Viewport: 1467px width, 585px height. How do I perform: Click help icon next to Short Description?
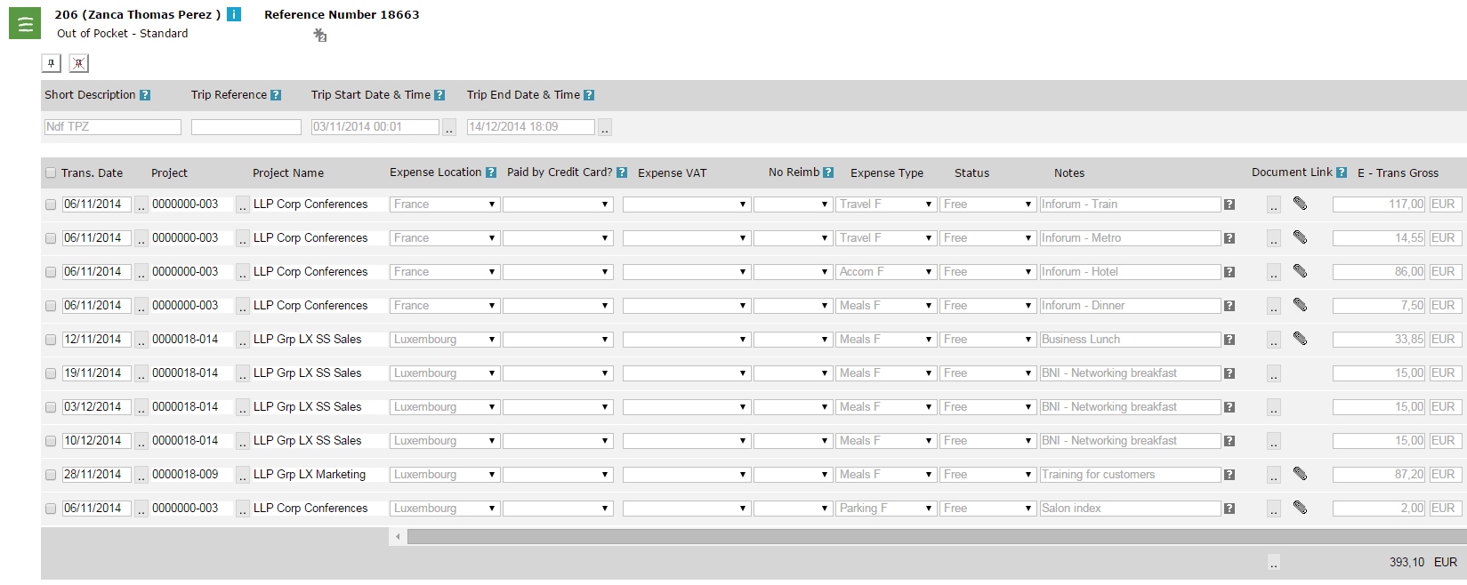pos(145,95)
